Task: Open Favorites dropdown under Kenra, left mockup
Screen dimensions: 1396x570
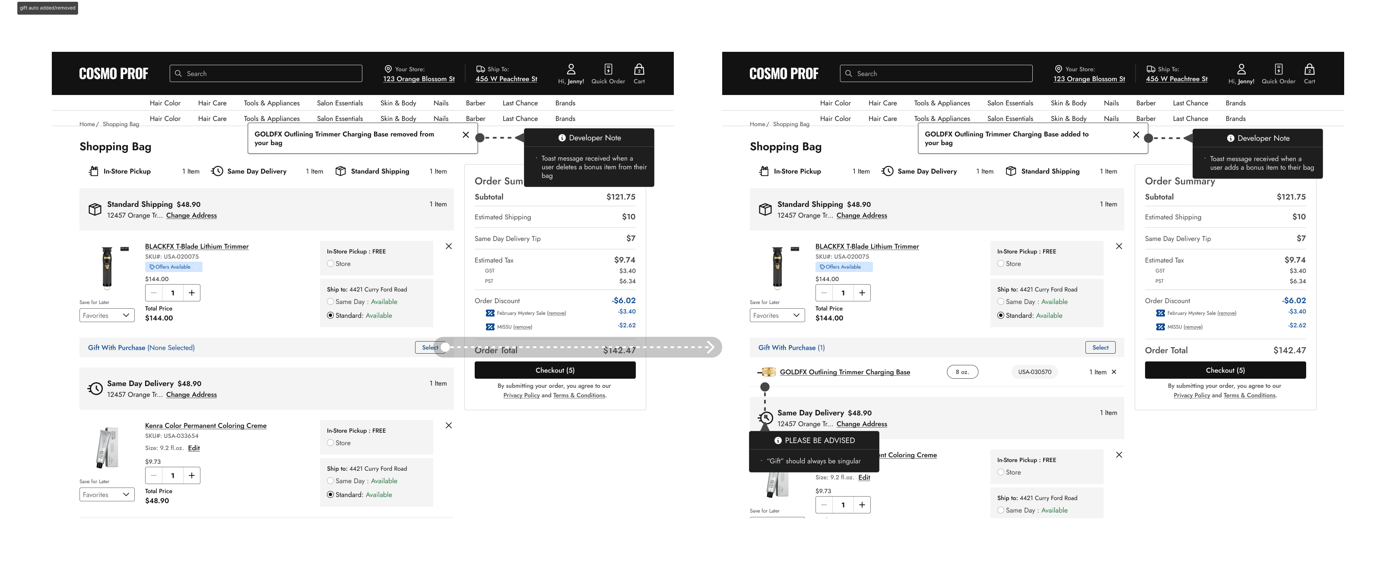Action: [107, 495]
